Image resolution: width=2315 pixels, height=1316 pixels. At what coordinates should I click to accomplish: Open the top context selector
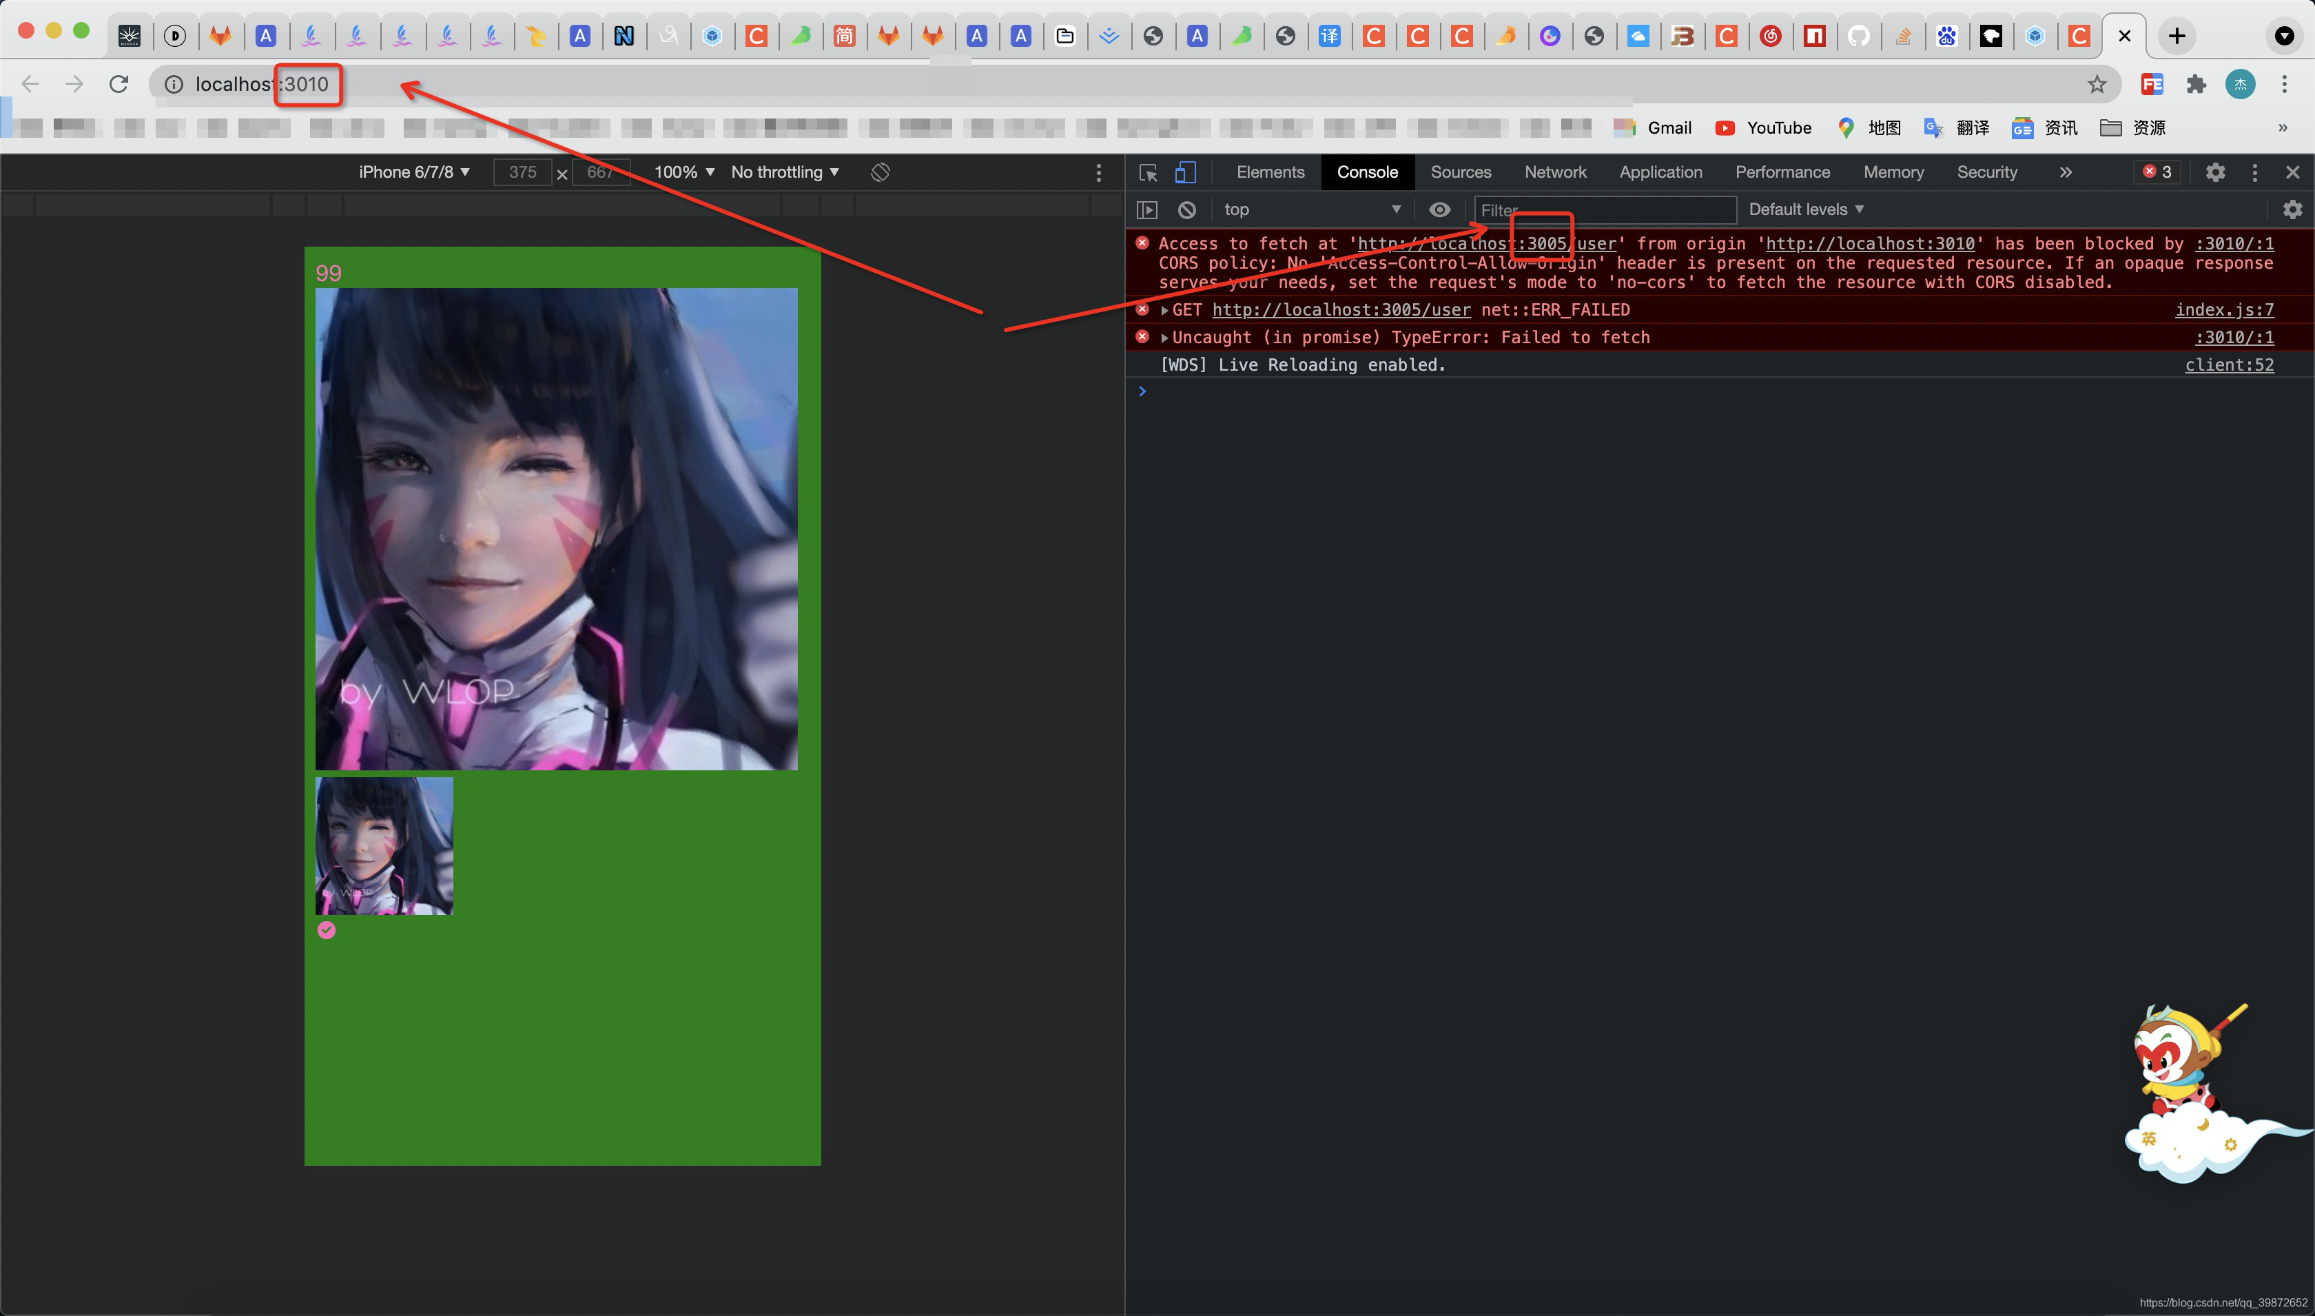click(x=1312, y=209)
